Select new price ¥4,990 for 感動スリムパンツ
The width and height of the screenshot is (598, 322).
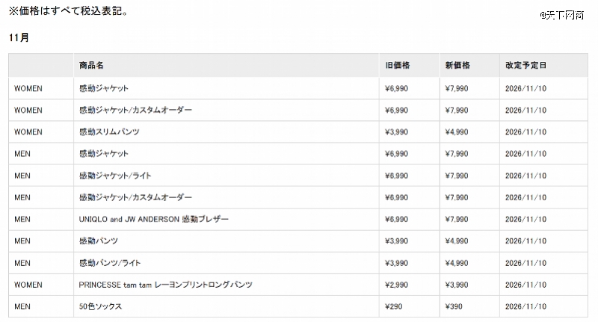457,131
